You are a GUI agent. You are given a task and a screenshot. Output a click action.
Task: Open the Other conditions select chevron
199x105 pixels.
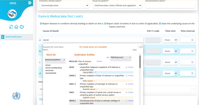194,89
